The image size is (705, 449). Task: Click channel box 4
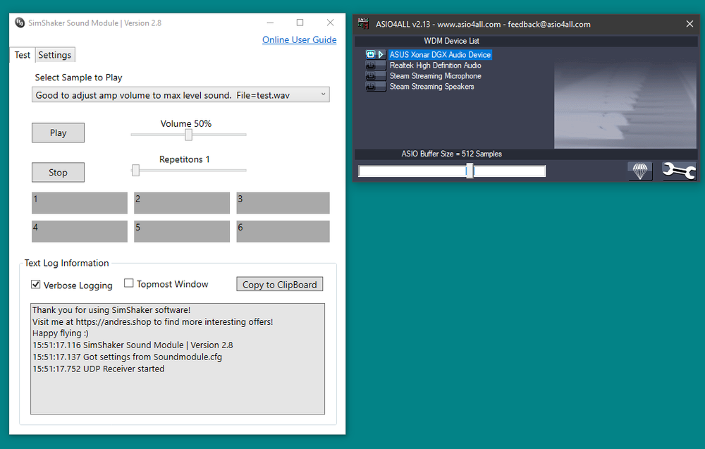pyautogui.click(x=80, y=231)
